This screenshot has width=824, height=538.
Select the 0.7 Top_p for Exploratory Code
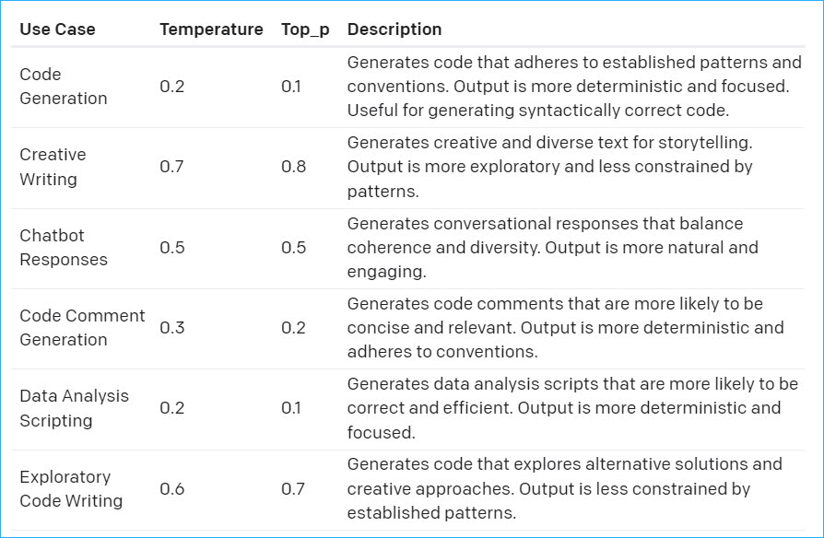point(293,488)
